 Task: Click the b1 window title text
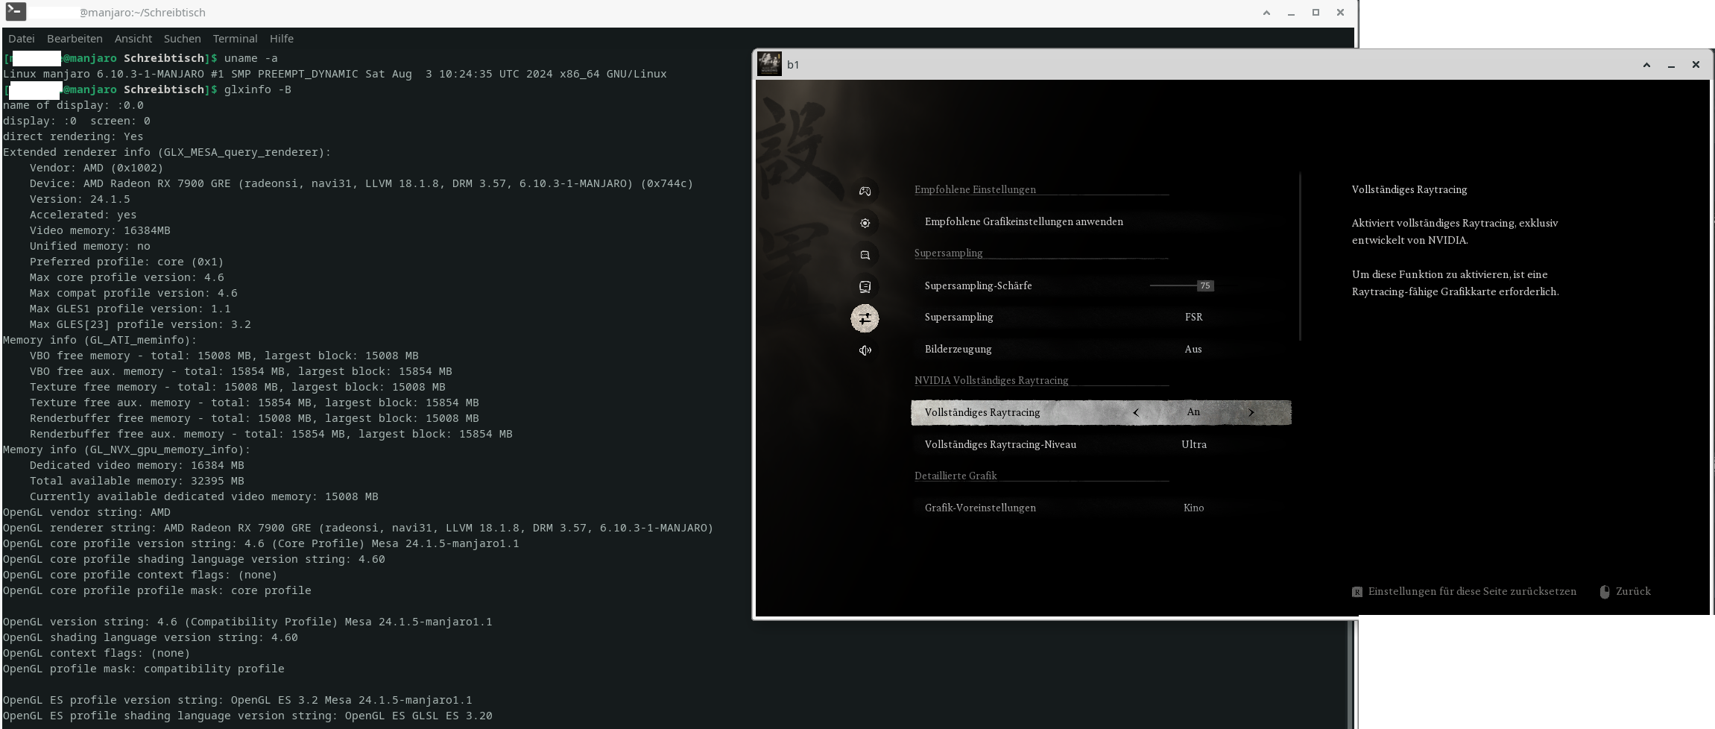793,65
